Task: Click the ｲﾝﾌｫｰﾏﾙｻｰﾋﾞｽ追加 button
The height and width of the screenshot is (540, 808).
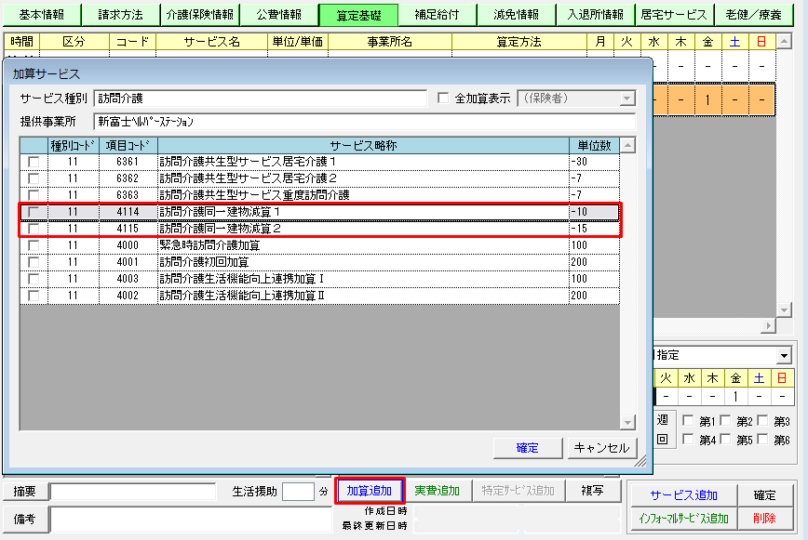Action: pyautogui.click(x=684, y=519)
